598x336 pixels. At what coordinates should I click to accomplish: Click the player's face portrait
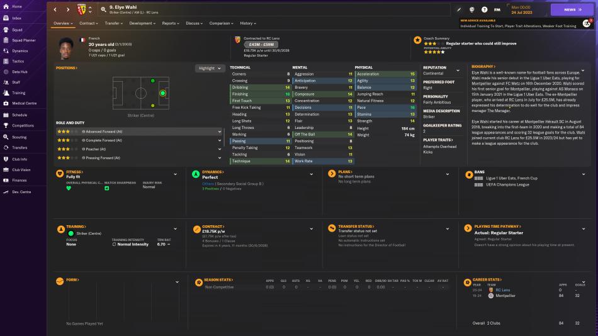coord(66,48)
